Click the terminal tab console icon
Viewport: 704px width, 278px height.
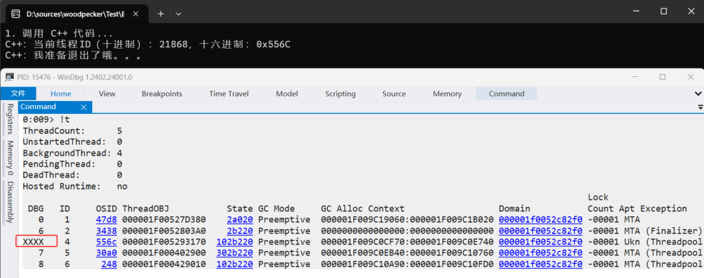(x=16, y=13)
